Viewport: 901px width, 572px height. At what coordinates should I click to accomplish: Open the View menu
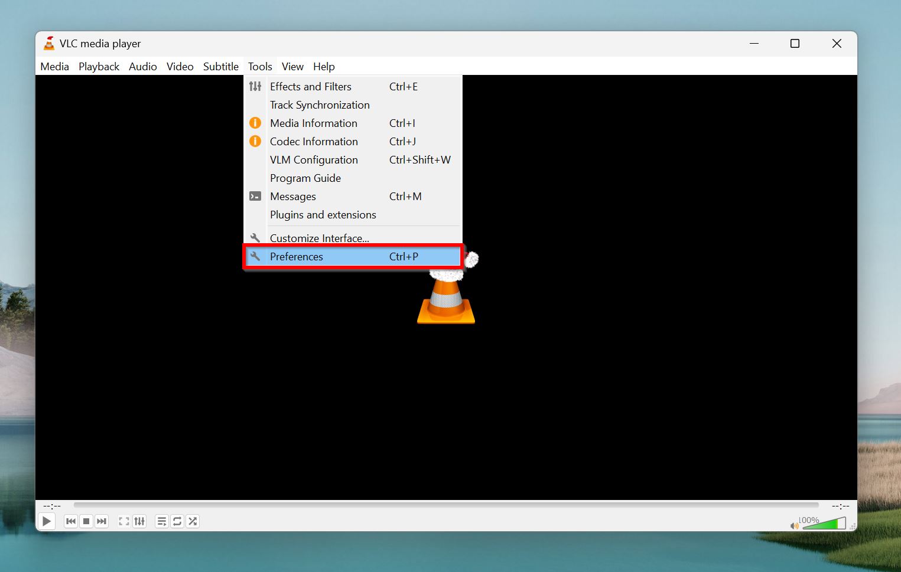pyautogui.click(x=292, y=67)
